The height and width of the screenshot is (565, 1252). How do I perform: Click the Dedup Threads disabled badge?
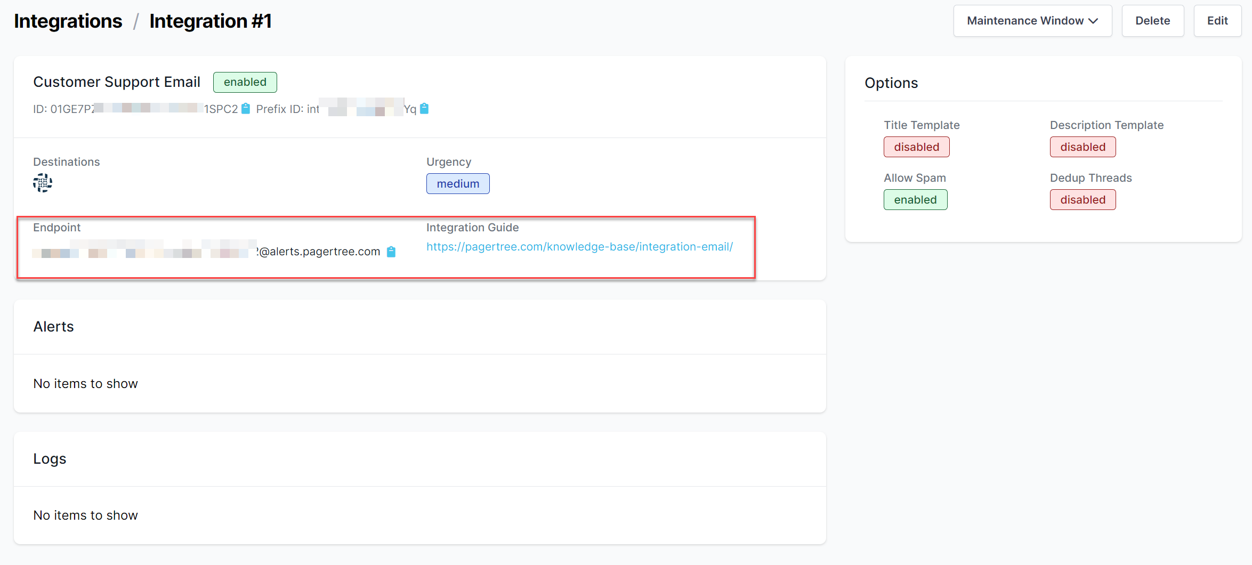1083,200
